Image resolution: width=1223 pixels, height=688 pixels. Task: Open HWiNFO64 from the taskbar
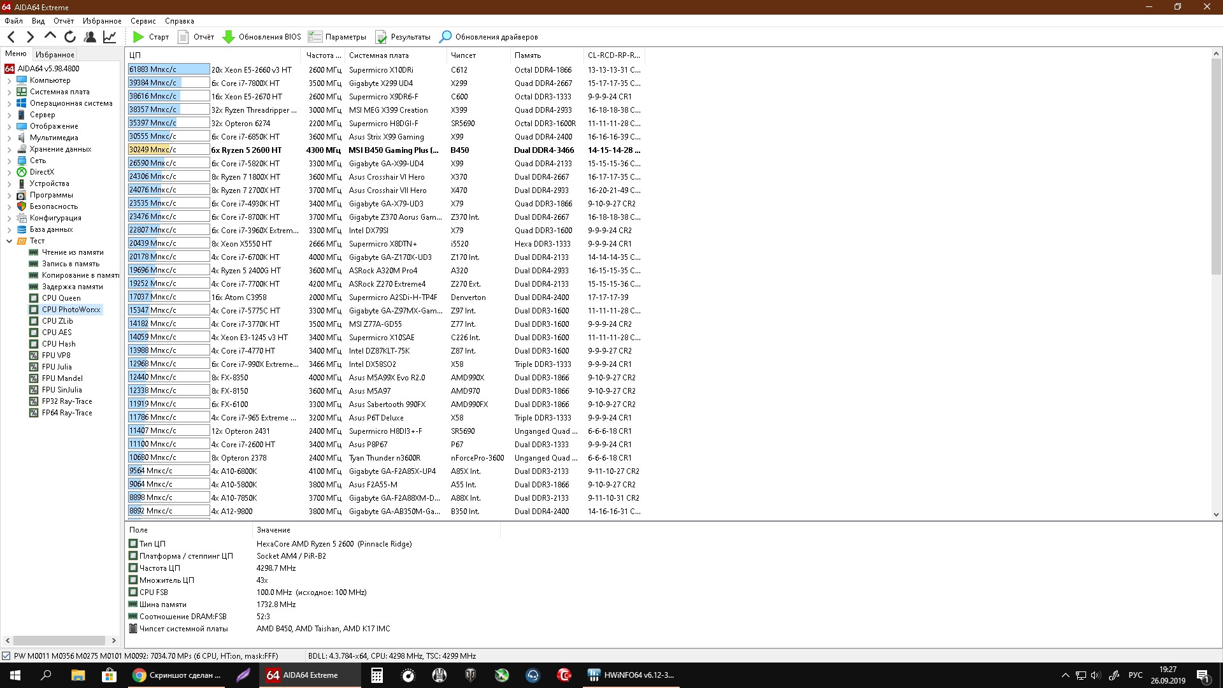[x=631, y=675]
